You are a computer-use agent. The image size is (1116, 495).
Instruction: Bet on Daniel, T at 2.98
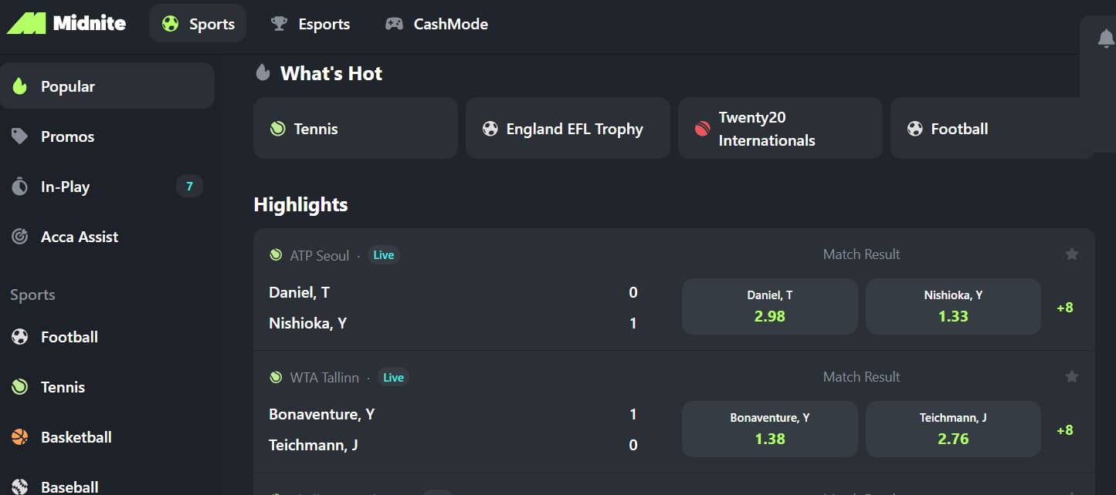coord(769,306)
